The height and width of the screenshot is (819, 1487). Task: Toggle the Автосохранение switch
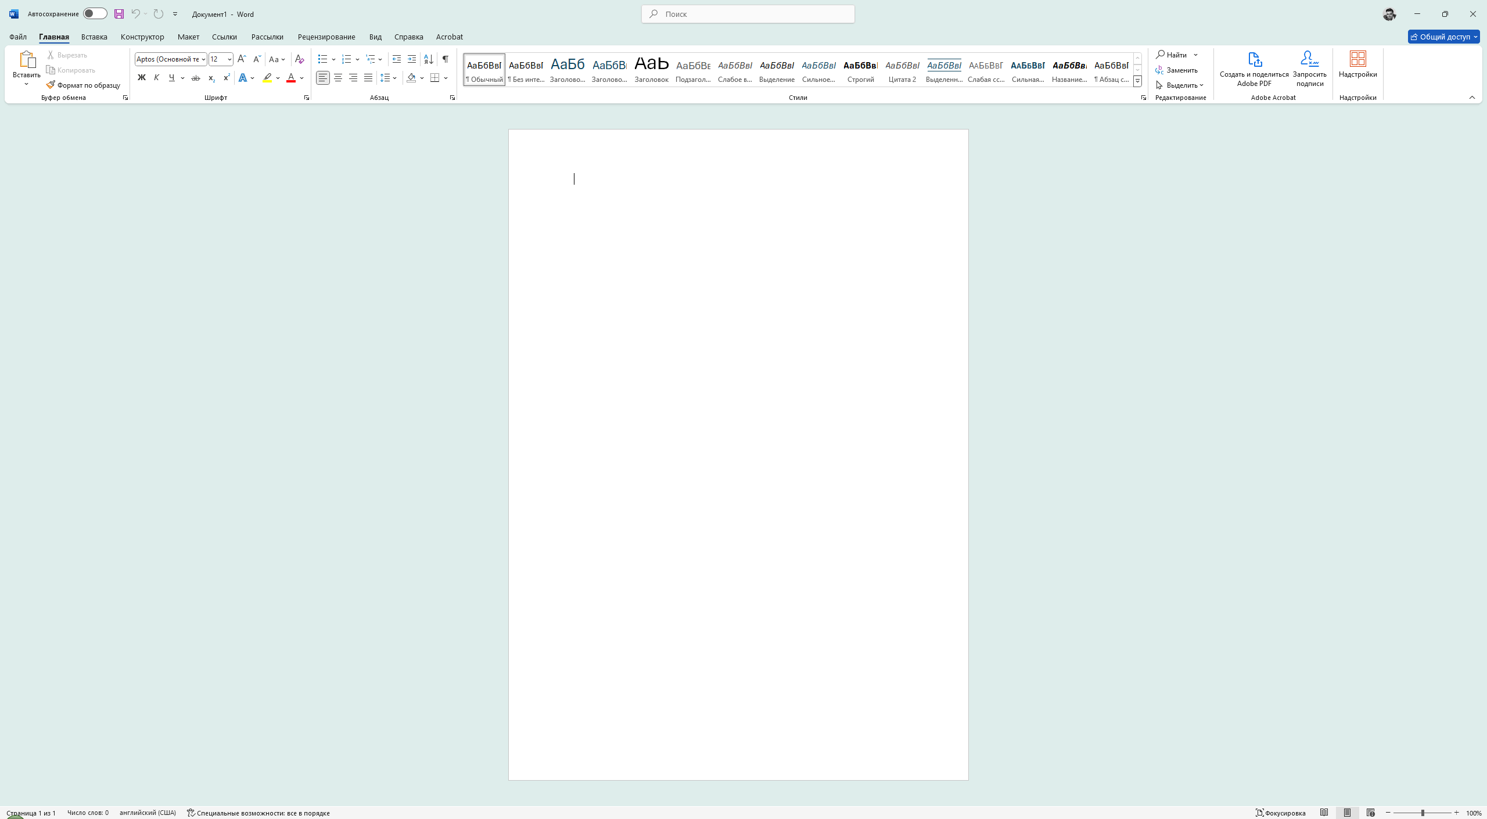coord(95,14)
